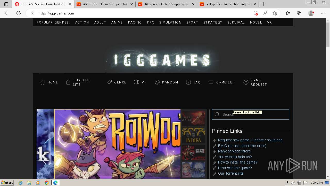Open You want to help us? link
The image size is (330, 186).
pyautogui.click(x=235, y=157)
